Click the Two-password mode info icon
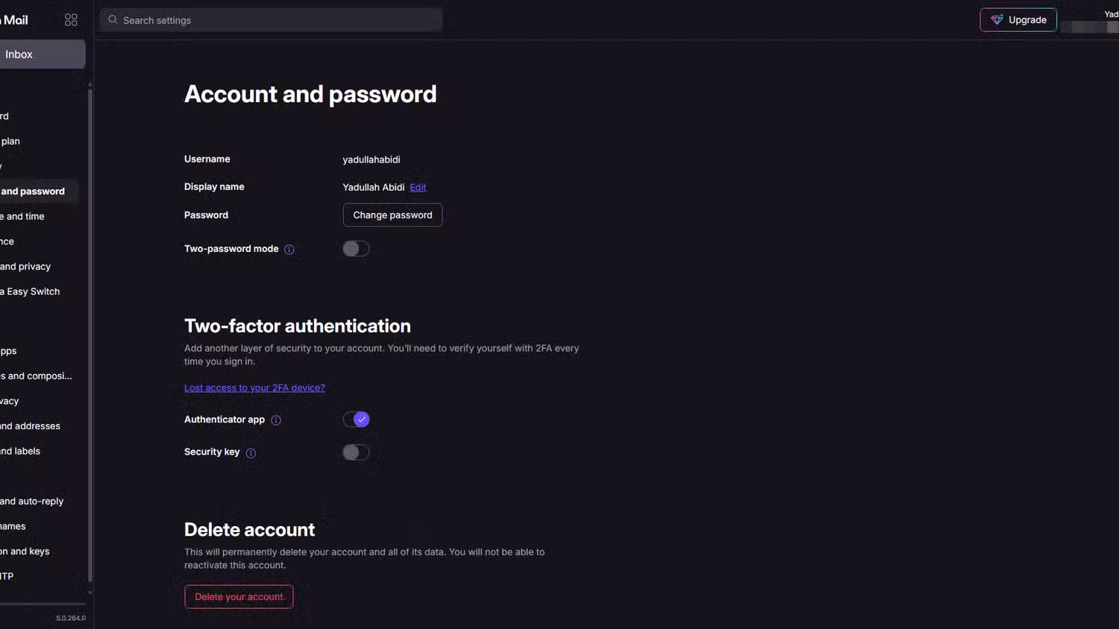 289,250
